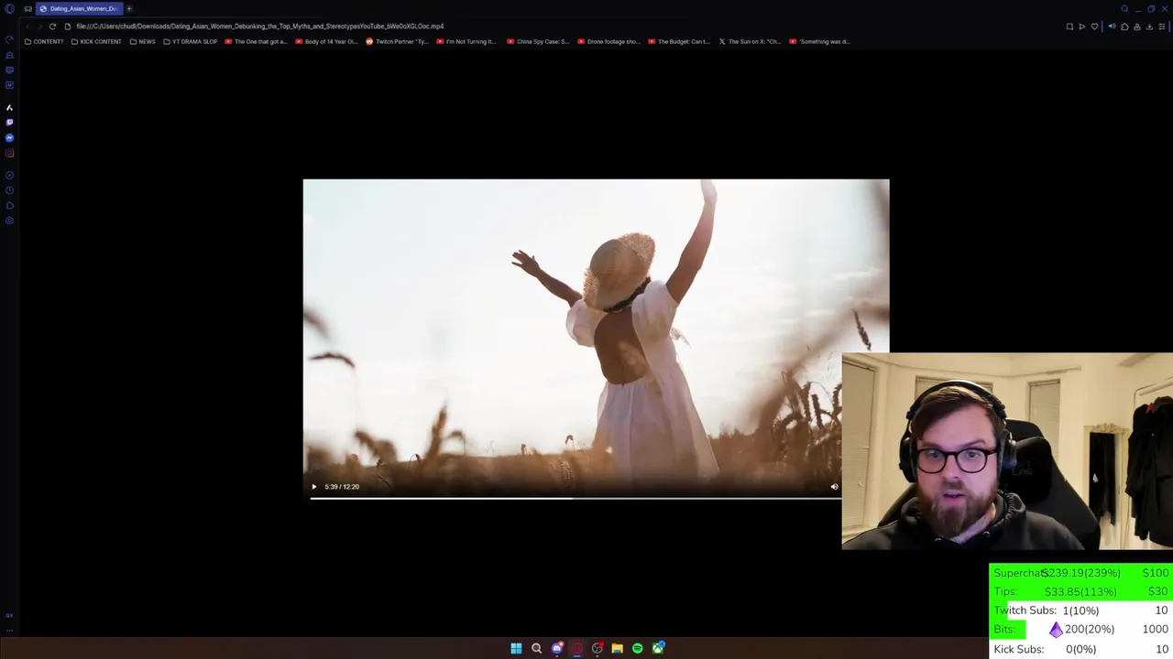
Task: Open the sidebar player icon
Action: pos(9,175)
